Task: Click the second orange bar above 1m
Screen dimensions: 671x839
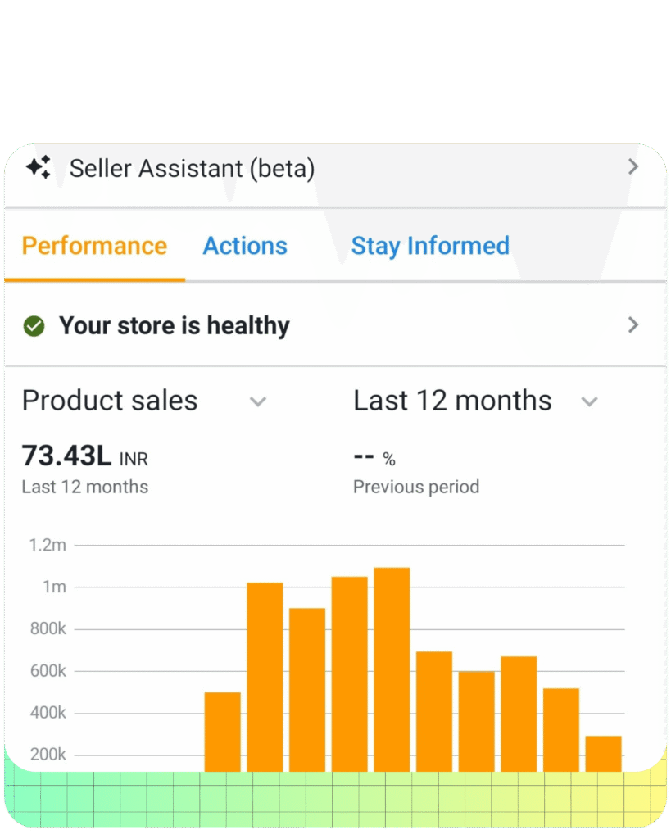Action: tap(265, 677)
